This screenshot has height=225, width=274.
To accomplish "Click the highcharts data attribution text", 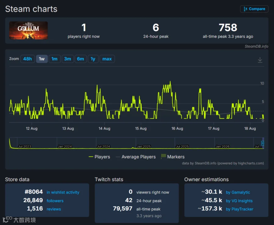I will click(x=223, y=163).
